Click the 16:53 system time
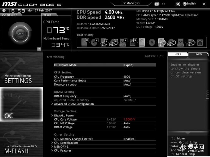 click(x=16, y=11)
